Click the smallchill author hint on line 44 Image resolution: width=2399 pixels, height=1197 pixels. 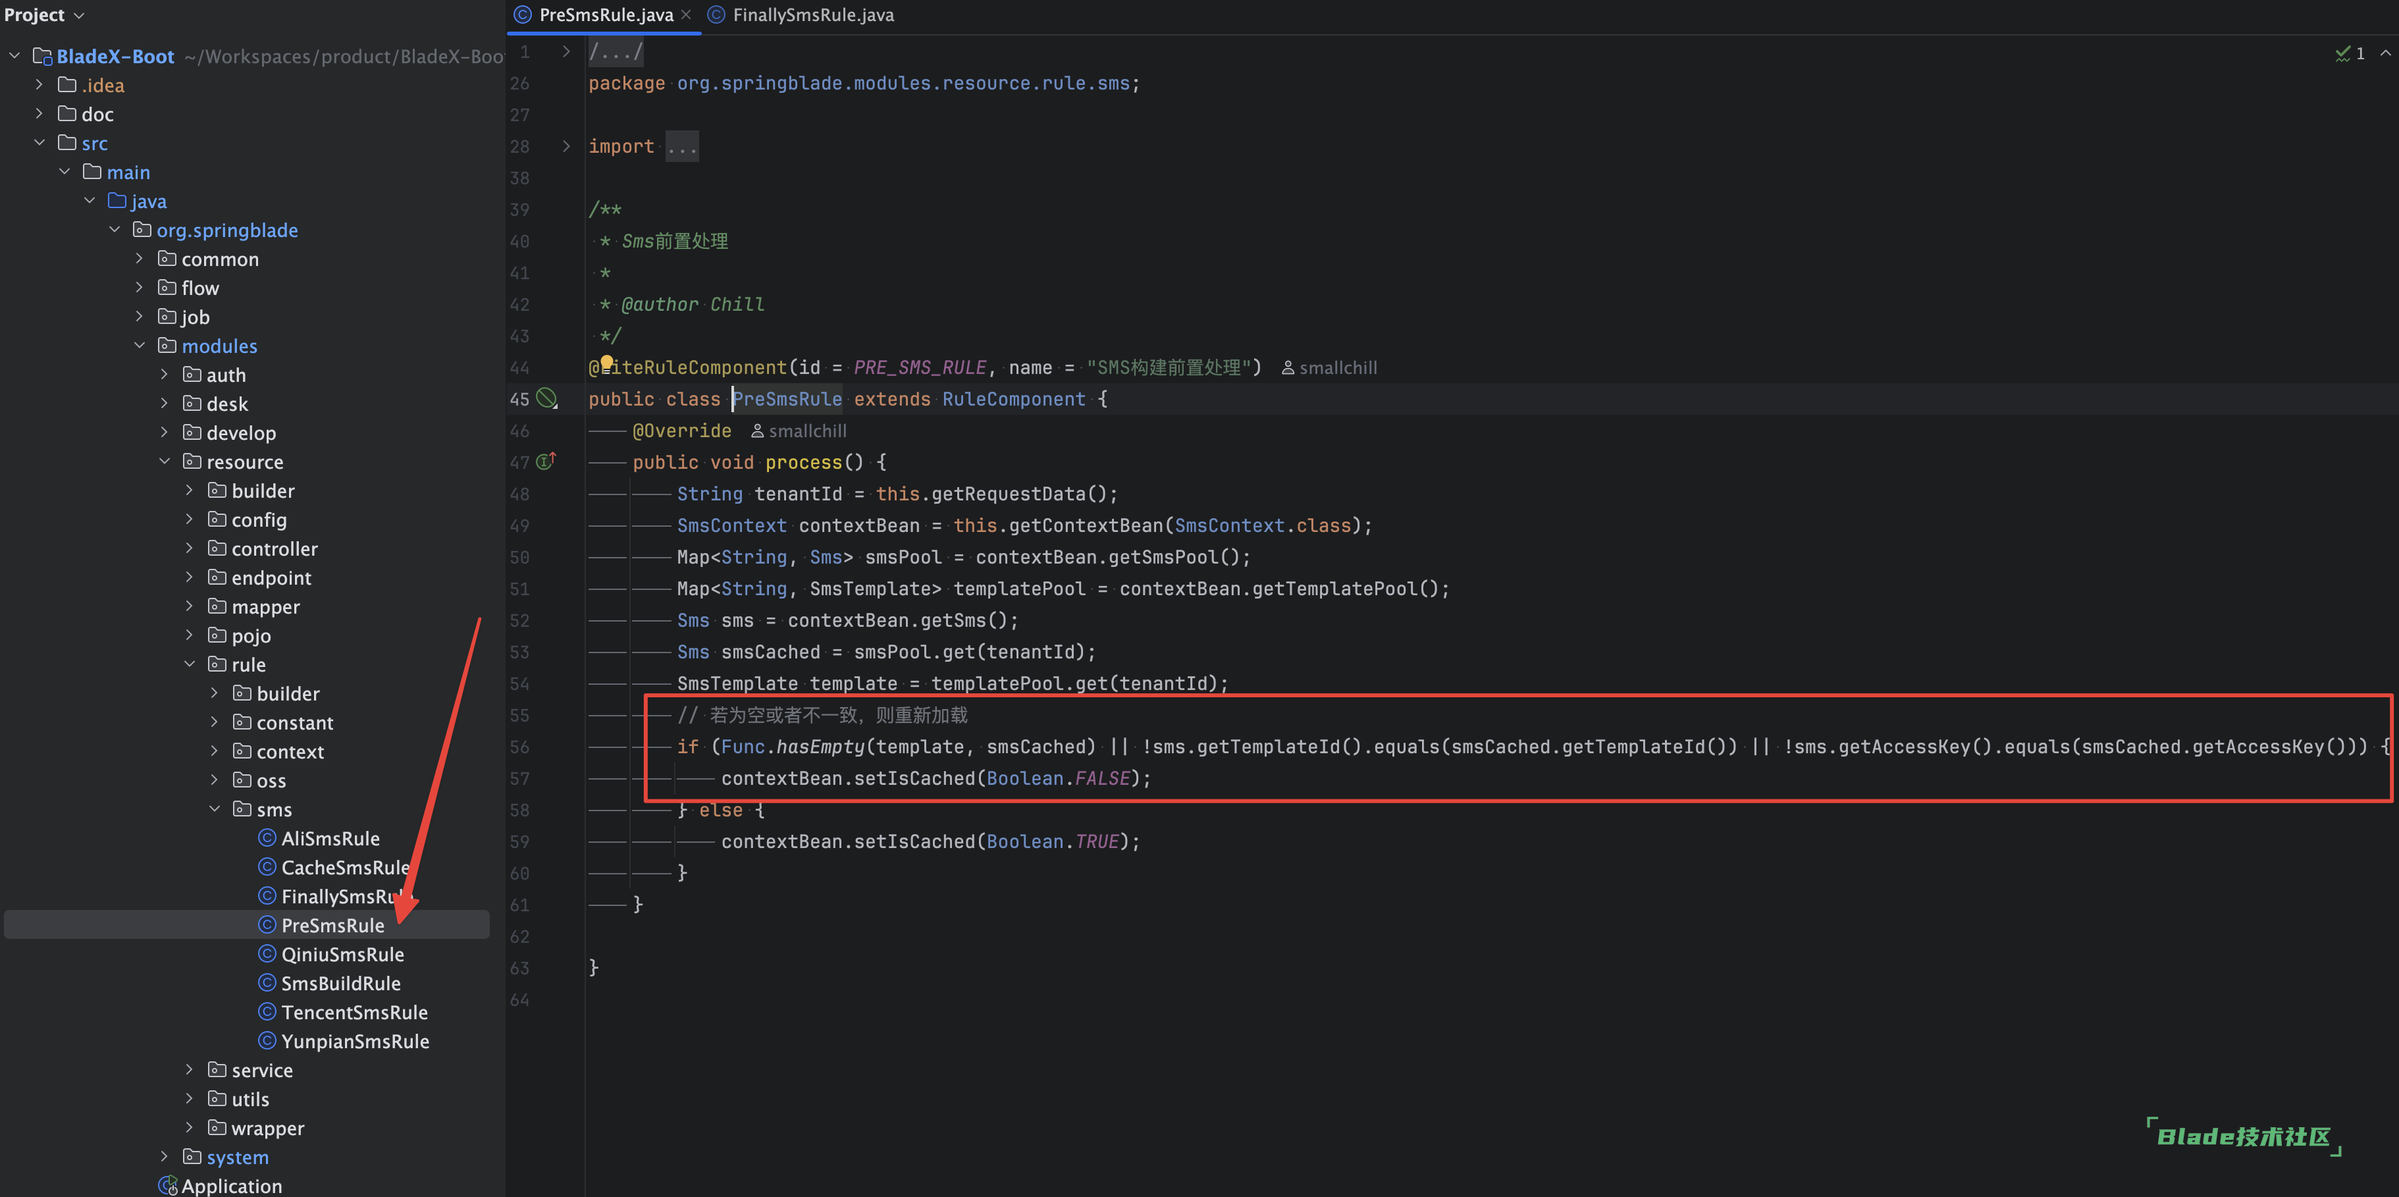pyautogui.click(x=1329, y=368)
